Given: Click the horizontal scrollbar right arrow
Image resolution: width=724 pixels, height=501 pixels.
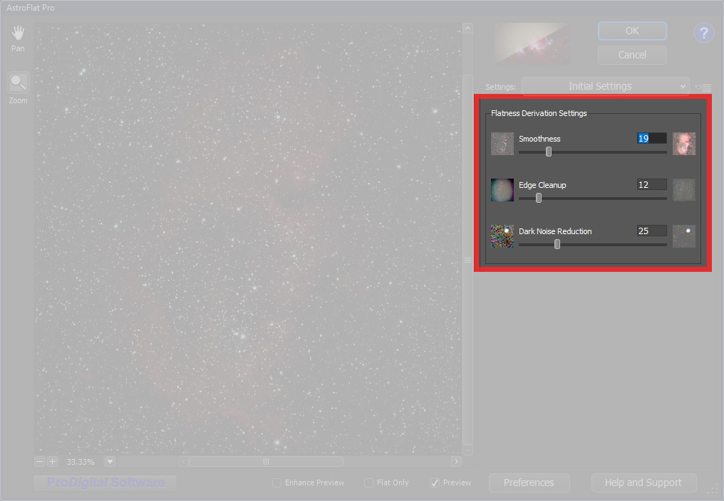Looking at the screenshot, I should tap(456, 461).
